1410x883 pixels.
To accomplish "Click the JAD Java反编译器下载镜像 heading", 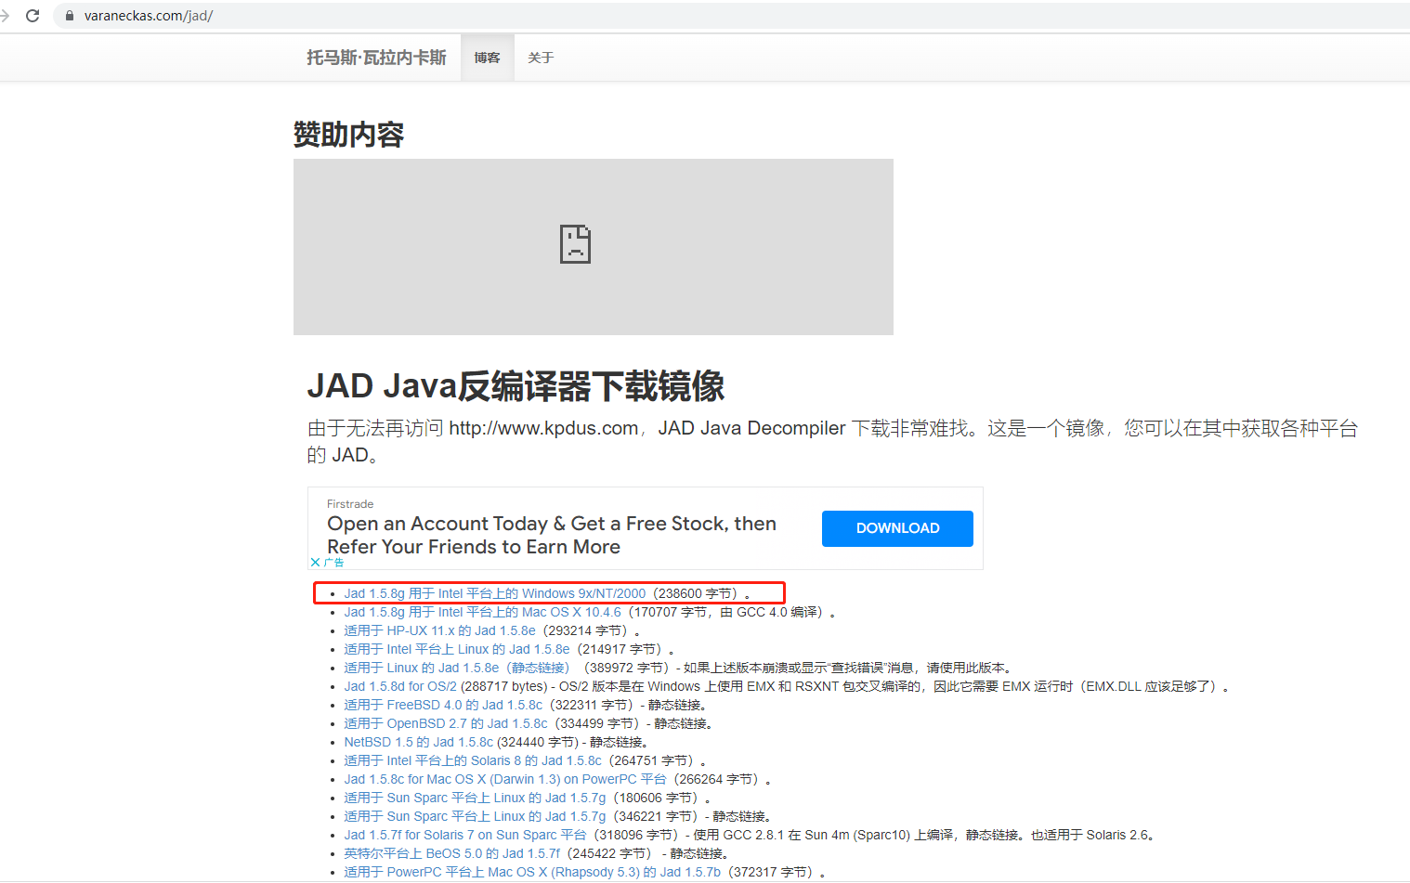I will coord(516,386).
